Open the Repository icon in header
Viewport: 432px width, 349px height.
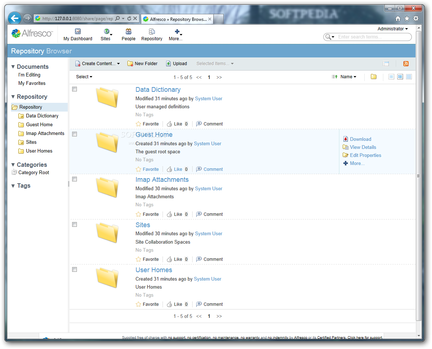(152, 31)
